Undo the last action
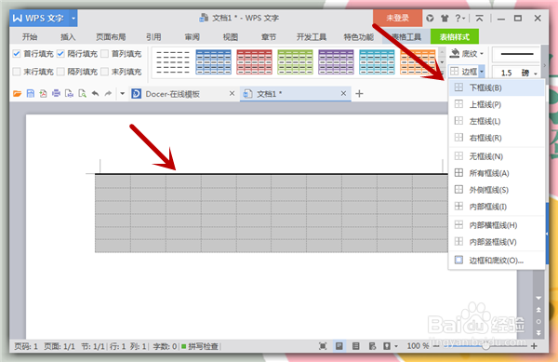This screenshot has height=362, width=558. [x=95, y=94]
